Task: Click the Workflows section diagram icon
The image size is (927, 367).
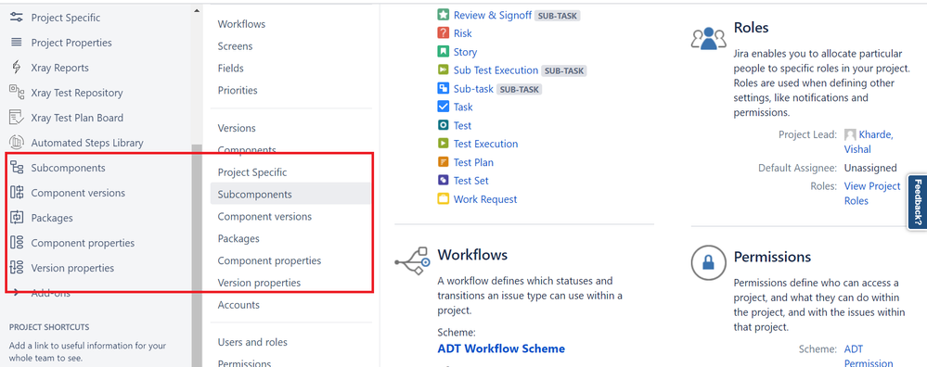Action: tap(412, 260)
